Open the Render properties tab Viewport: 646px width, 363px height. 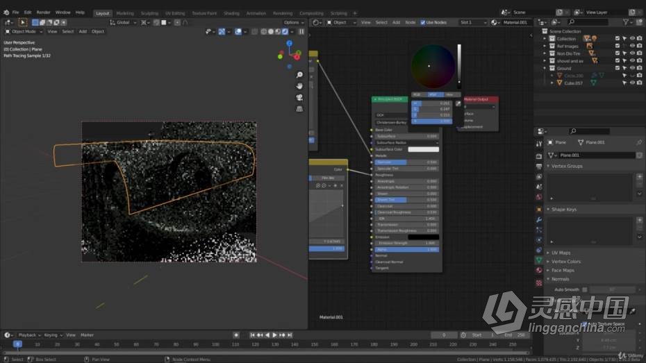click(539, 156)
